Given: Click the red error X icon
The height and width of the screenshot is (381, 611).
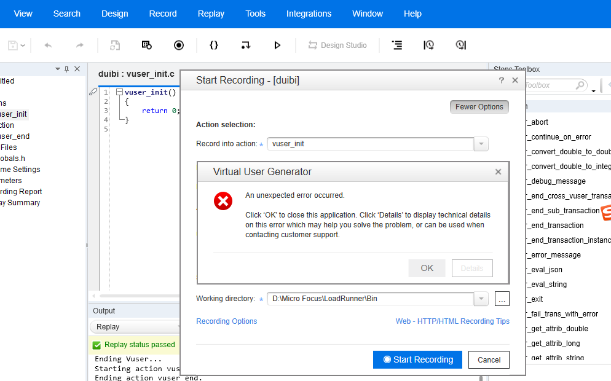Looking at the screenshot, I should [x=223, y=201].
